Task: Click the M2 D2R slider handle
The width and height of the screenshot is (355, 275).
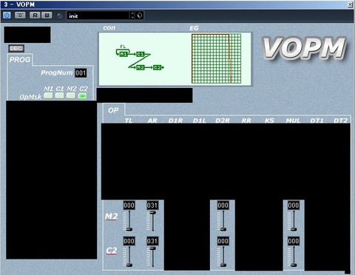Action: [x=223, y=229]
